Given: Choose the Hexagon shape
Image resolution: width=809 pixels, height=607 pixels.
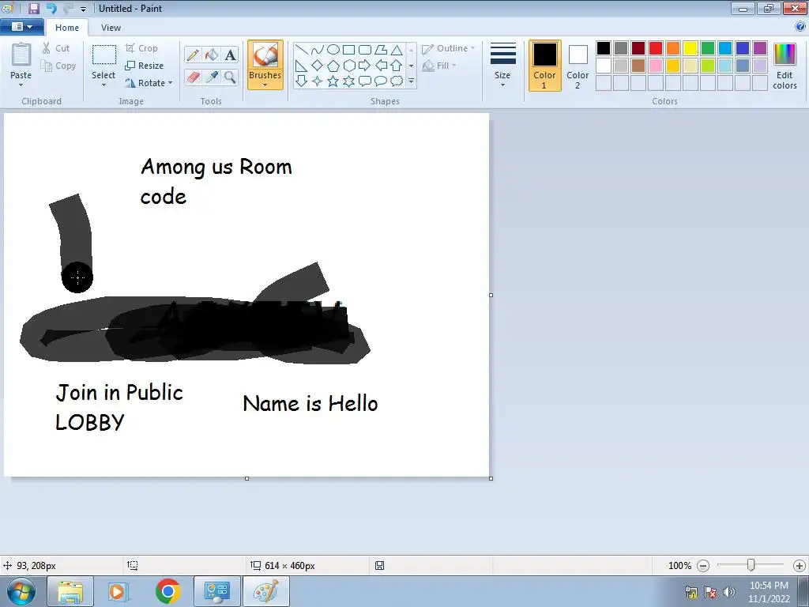Looking at the screenshot, I should tap(348, 66).
